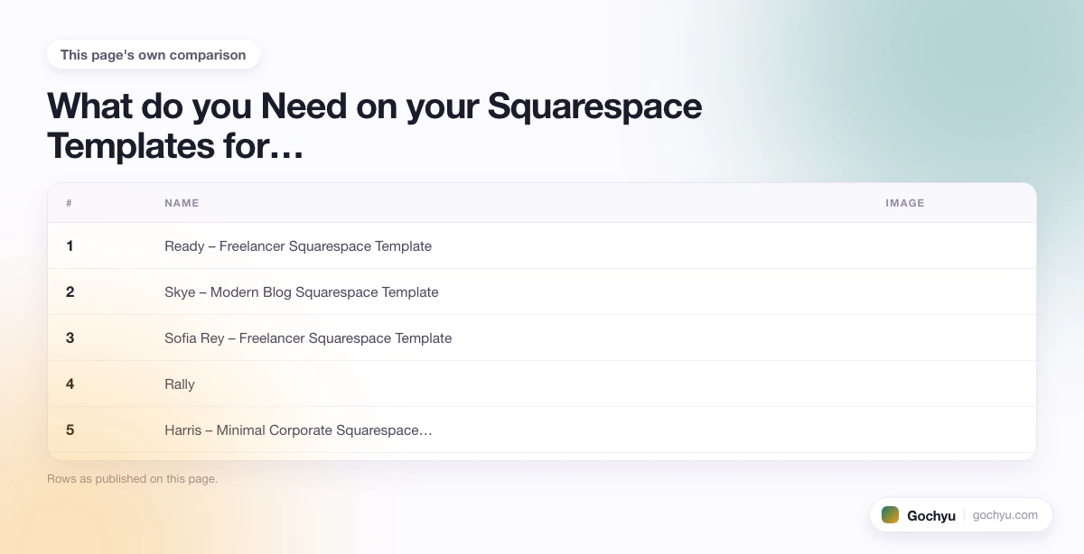Click row number 4
Viewport: 1084px width, 554px height.
70,383
